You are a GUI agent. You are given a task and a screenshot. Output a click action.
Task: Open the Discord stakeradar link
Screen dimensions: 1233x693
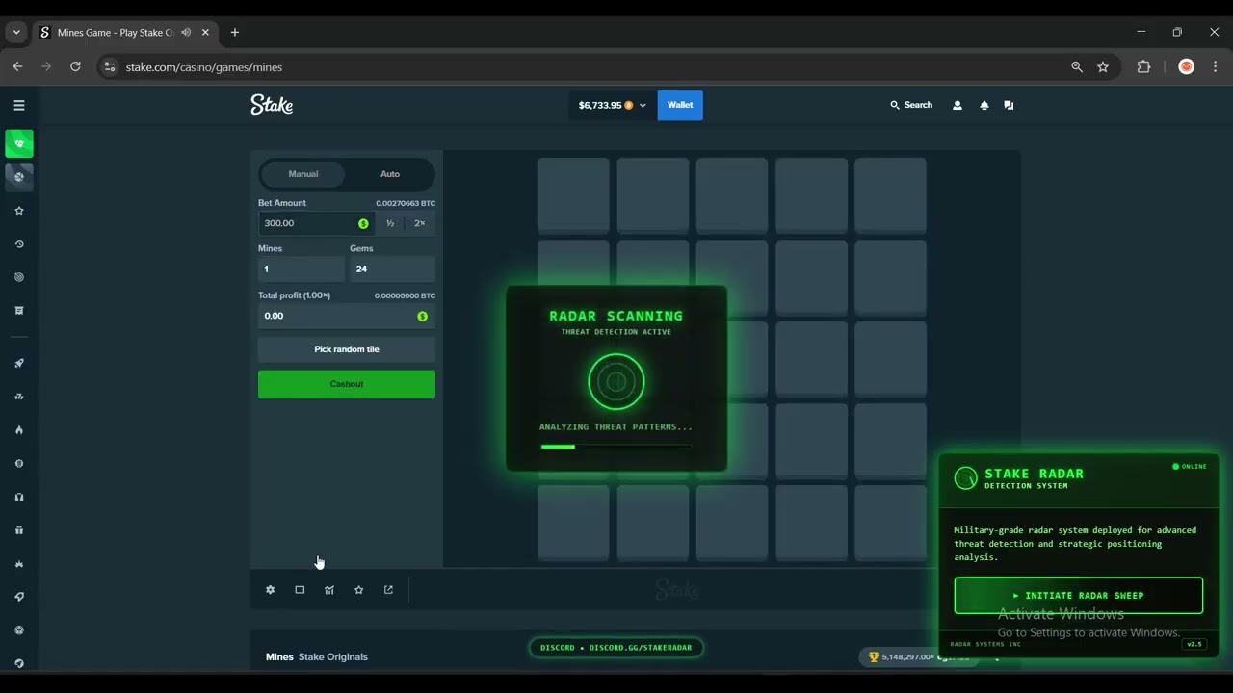[616, 648]
